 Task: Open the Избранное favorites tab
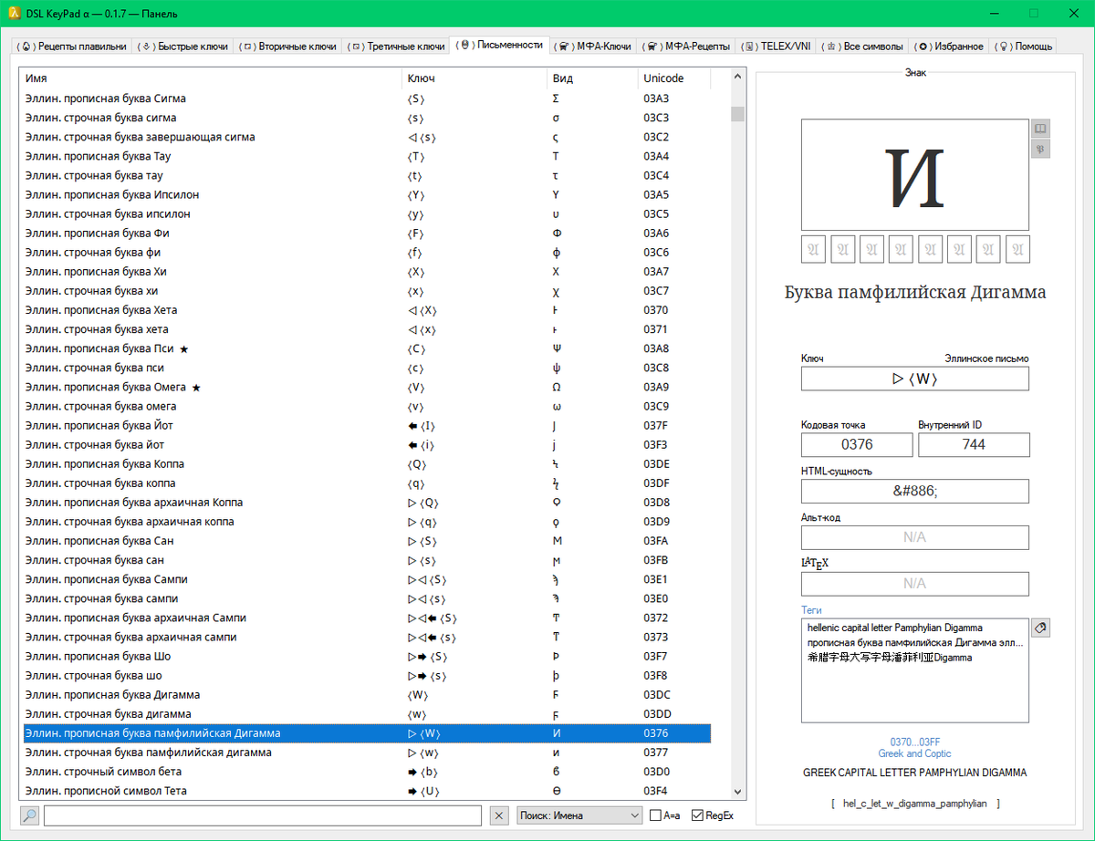(x=951, y=46)
